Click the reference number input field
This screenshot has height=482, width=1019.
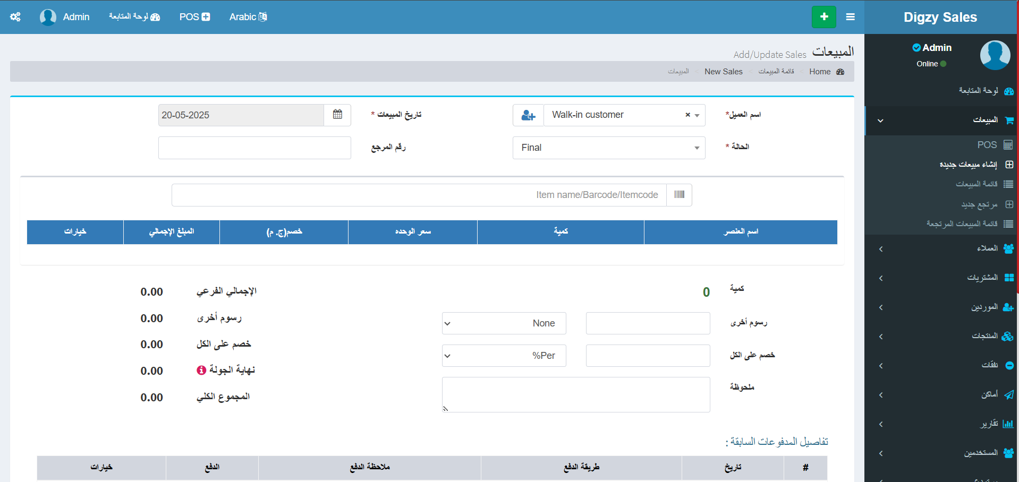coord(254,148)
